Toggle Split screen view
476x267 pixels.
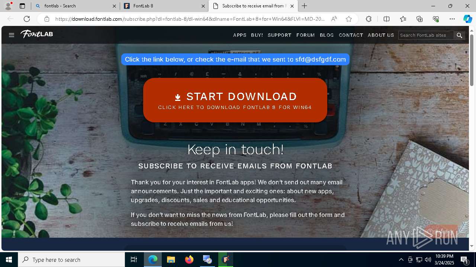[386, 19]
